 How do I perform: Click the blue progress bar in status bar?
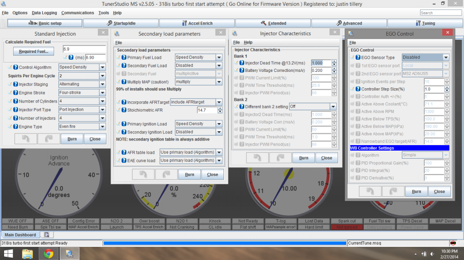click(225, 243)
